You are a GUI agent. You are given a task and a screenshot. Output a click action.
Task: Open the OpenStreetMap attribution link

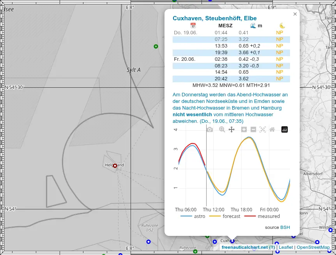point(313,247)
